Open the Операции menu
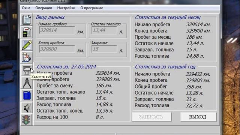 coord(44,8)
